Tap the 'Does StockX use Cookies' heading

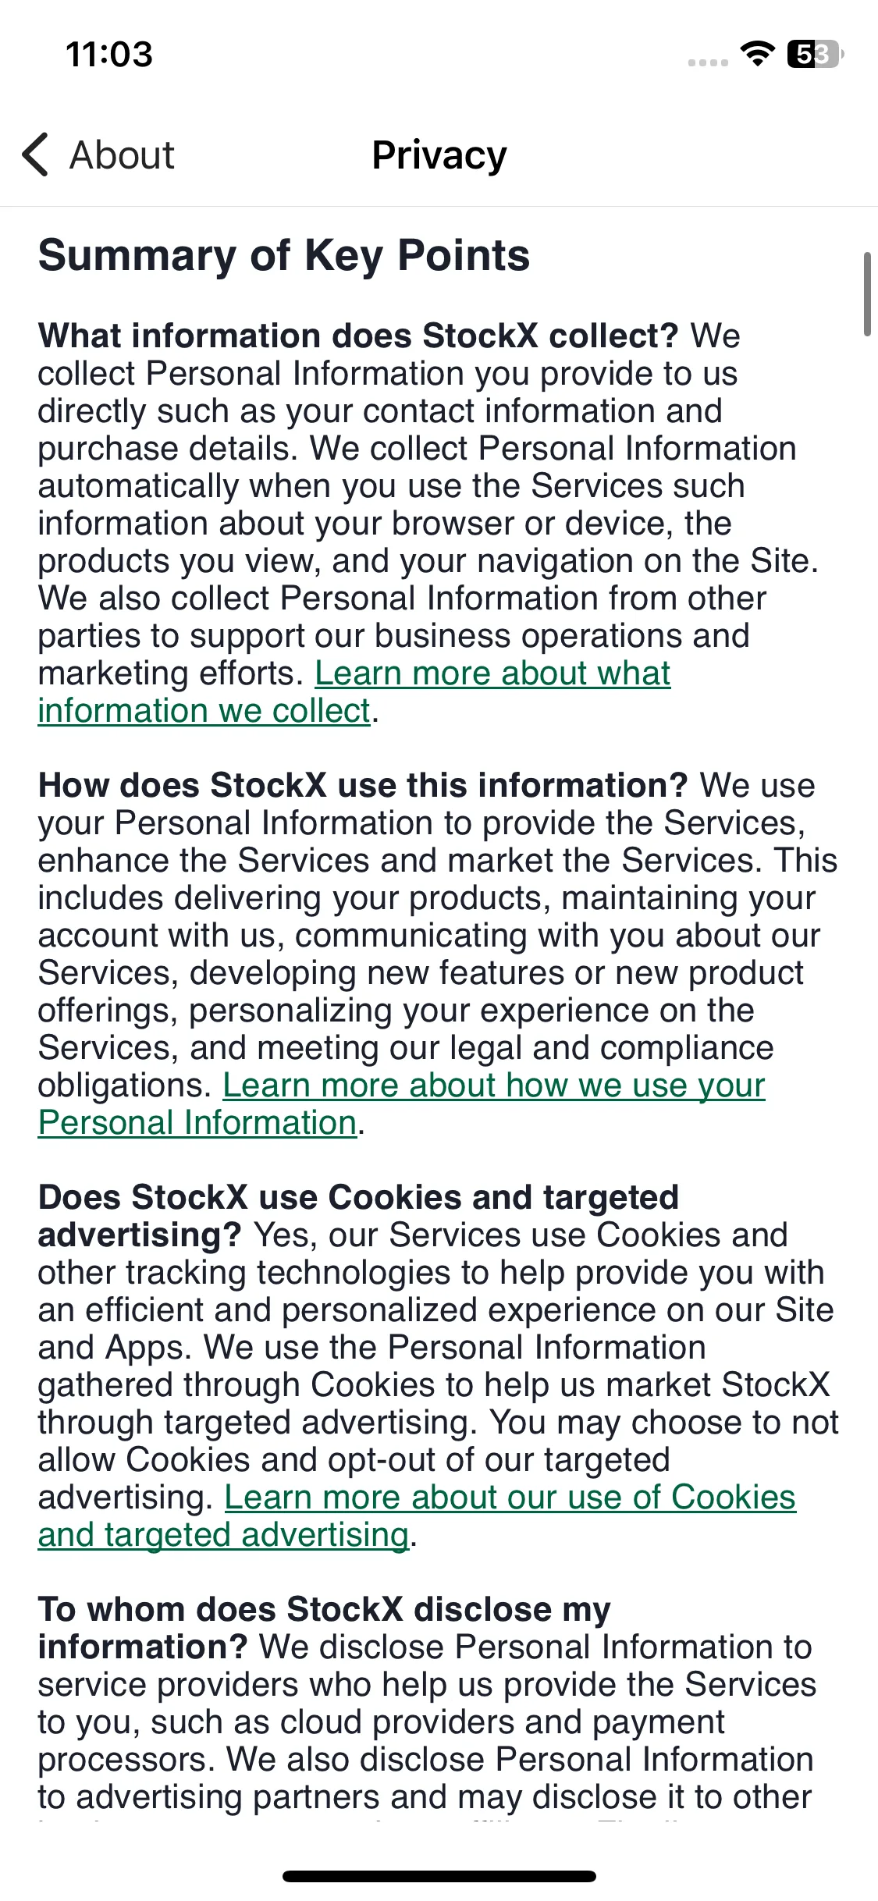(x=358, y=1217)
